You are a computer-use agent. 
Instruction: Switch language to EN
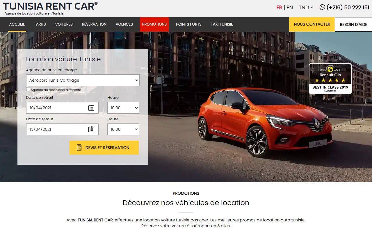[x=290, y=8]
